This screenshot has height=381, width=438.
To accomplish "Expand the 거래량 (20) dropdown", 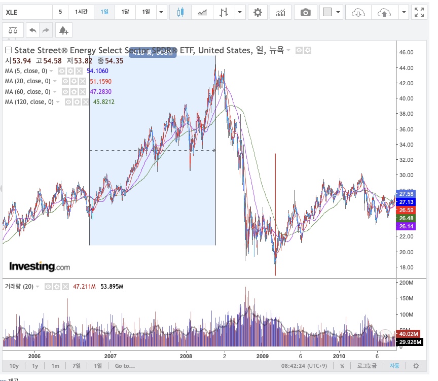I will coord(38,287).
